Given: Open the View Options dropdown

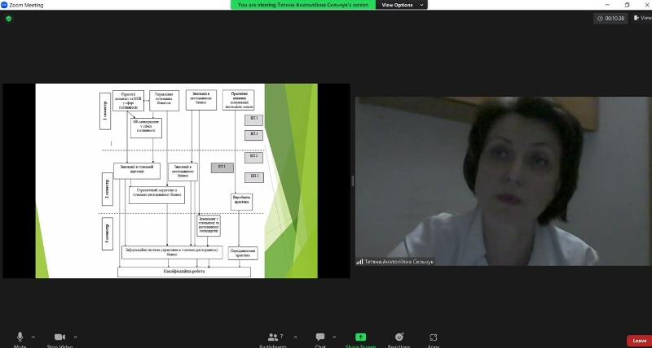Looking at the screenshot, I should [402, 5].
